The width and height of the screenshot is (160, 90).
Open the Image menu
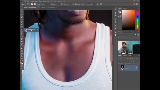point(32,1)
